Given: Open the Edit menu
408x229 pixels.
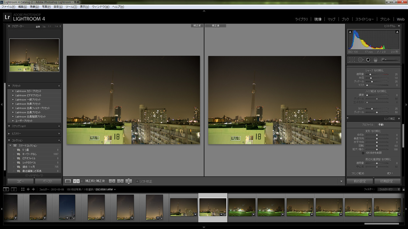Looking at the screenshot, I should click(x=23, y=7).
